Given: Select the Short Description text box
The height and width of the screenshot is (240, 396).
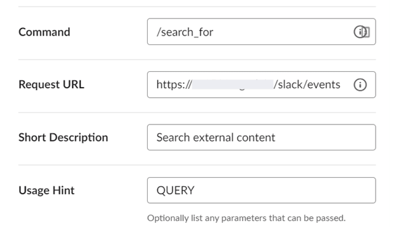Looking at the screenshot, I should tap(262, 137).
